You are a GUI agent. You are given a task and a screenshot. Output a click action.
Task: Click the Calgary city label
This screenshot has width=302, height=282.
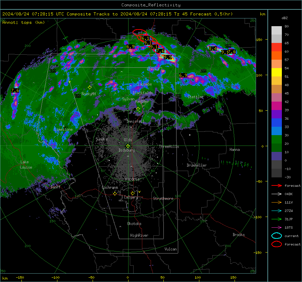click(x=131, y=197)
